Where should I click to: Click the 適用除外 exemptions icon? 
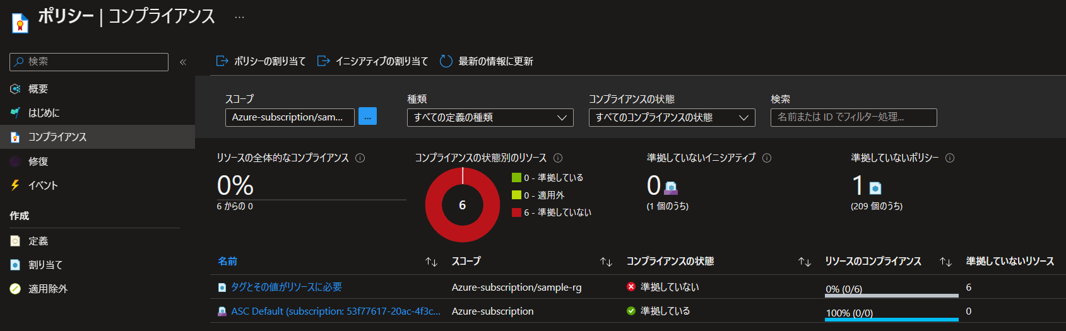tap(15, 289)
